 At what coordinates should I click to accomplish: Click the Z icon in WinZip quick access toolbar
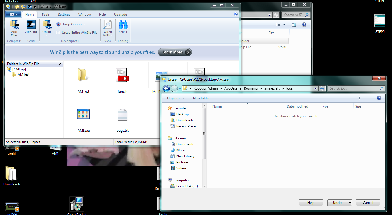(29, 6)
